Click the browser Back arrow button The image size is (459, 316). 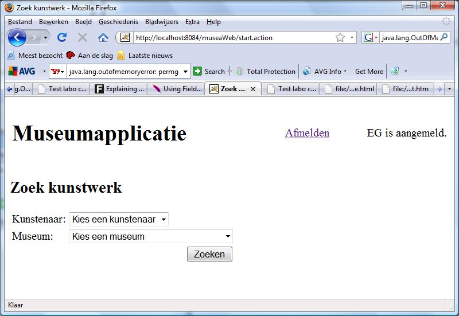click(17, 38)
